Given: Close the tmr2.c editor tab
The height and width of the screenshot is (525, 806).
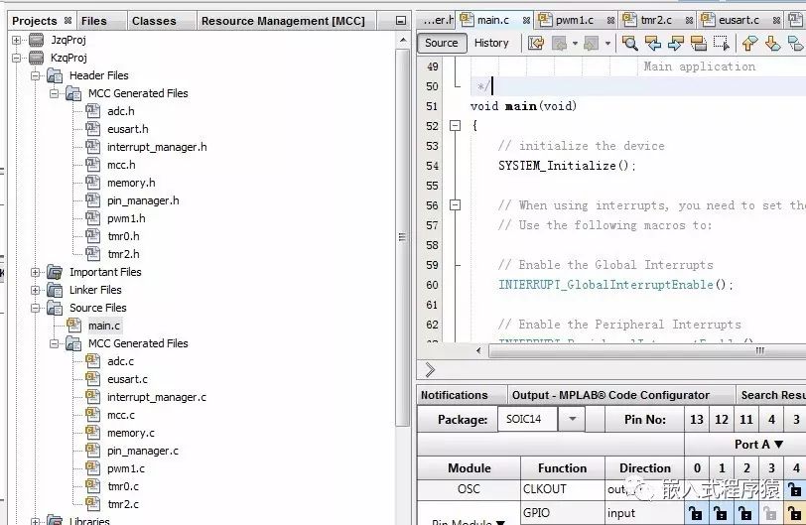Looking at the screenshot, I should coord(689,21).
